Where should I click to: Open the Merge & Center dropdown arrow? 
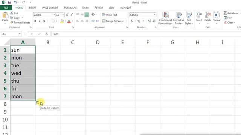[x=126, y=21]
